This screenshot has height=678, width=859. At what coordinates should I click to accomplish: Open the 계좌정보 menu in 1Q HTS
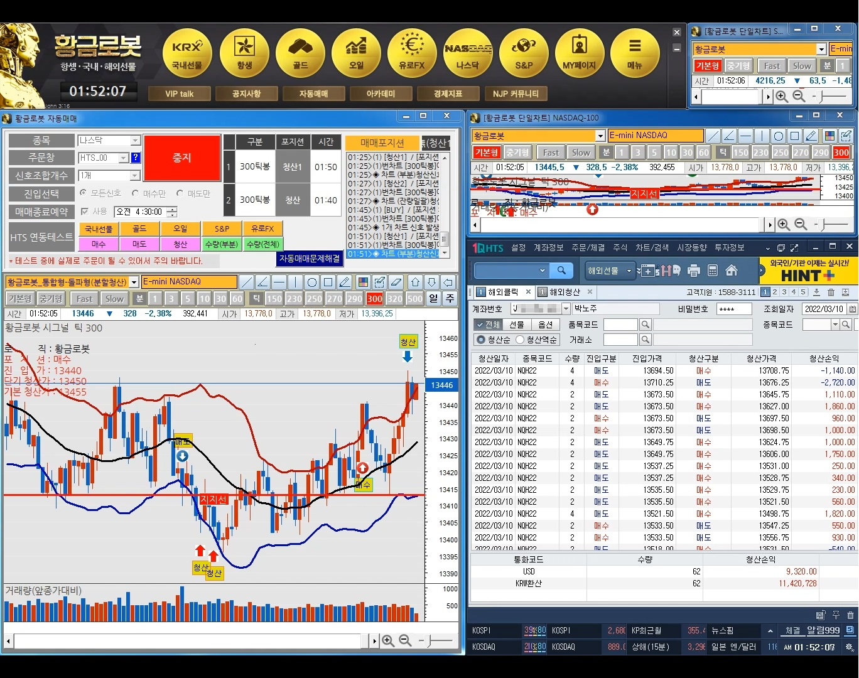click(548, 248)
